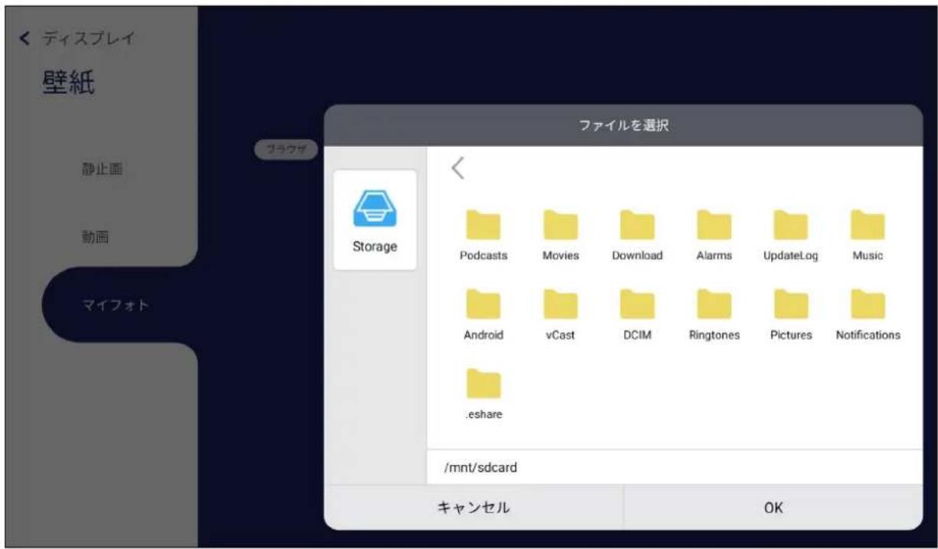Open the Notifications folder
This screenshot has height=549, width=938.
point(868,313)
